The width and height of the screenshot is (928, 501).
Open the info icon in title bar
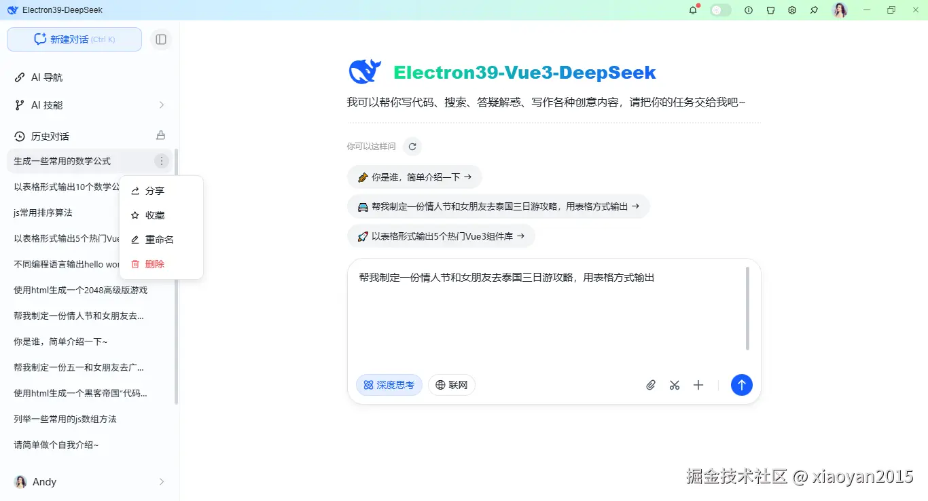748,10
